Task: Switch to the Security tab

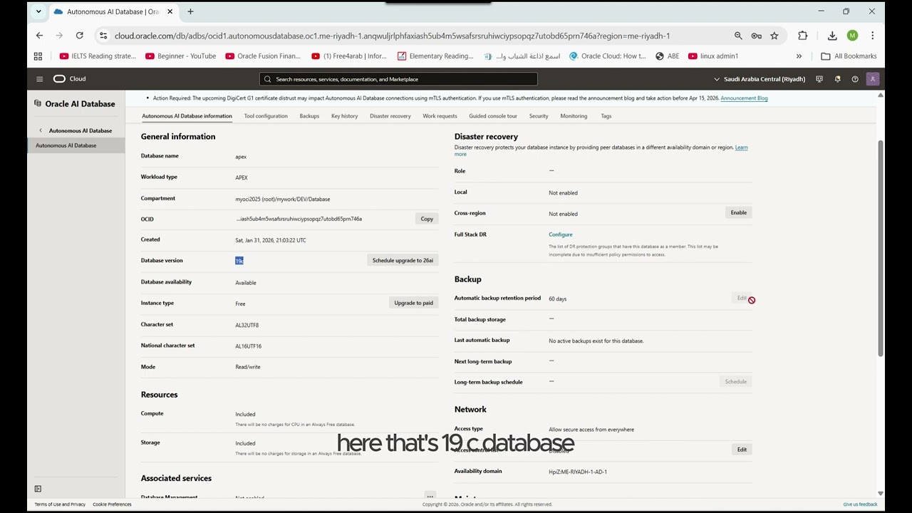Action: click(x=539, y=116)
